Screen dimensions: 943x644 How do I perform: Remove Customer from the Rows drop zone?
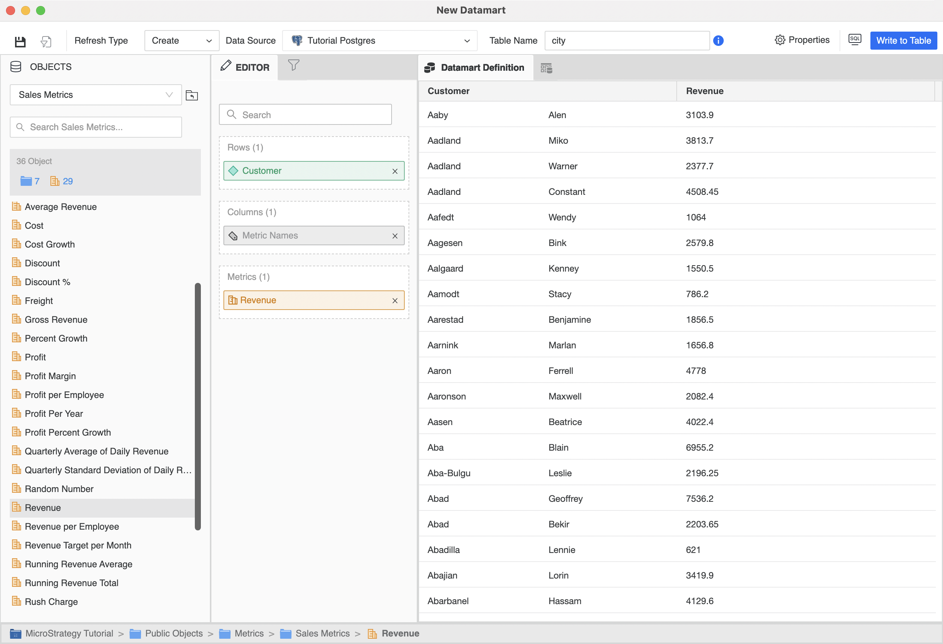[x=395, y=171]
